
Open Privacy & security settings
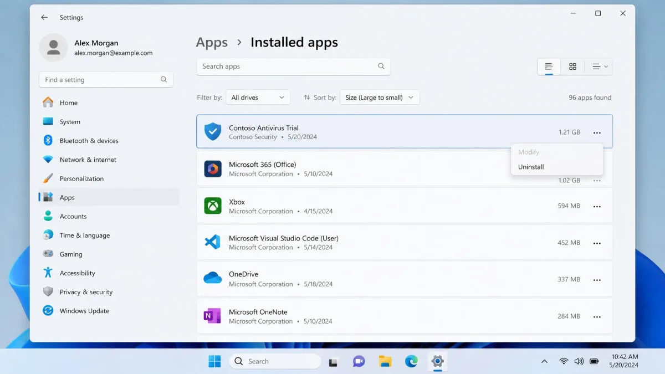pyautogui.click(x=109, y=291)
